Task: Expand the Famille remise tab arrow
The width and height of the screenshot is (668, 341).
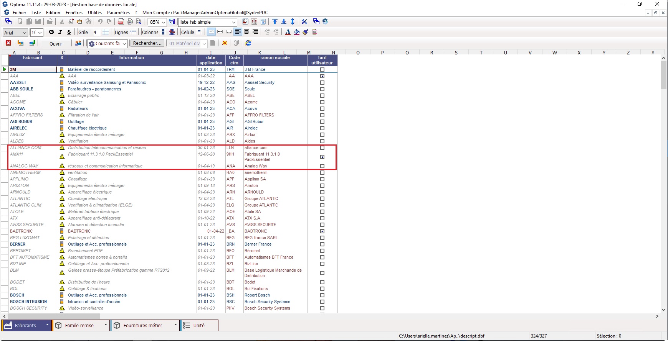Action: pyautogui.click(x=106, y=325)
